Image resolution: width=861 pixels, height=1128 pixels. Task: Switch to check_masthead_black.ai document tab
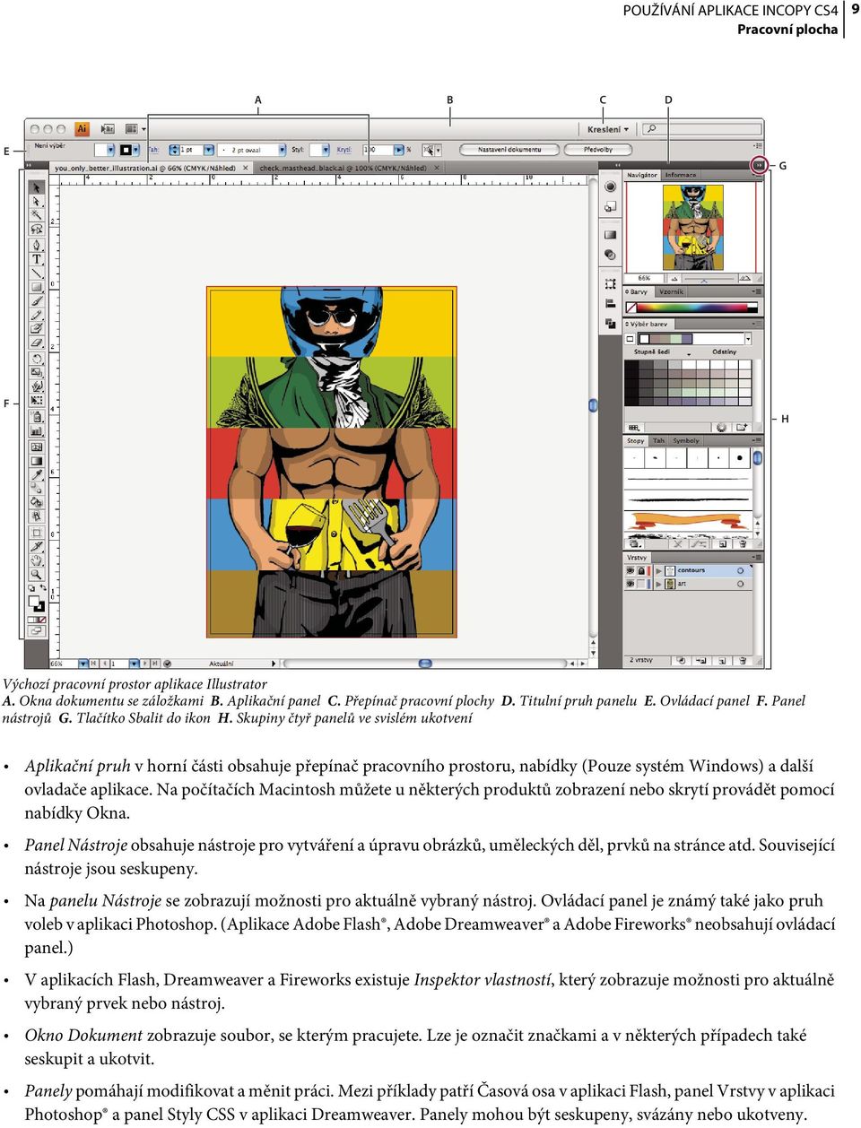tap(348, 168)
